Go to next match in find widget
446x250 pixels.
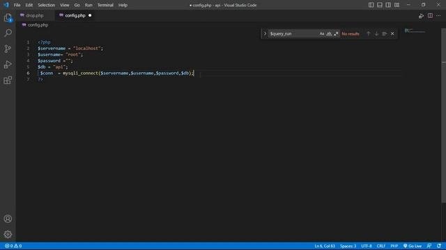376,34
